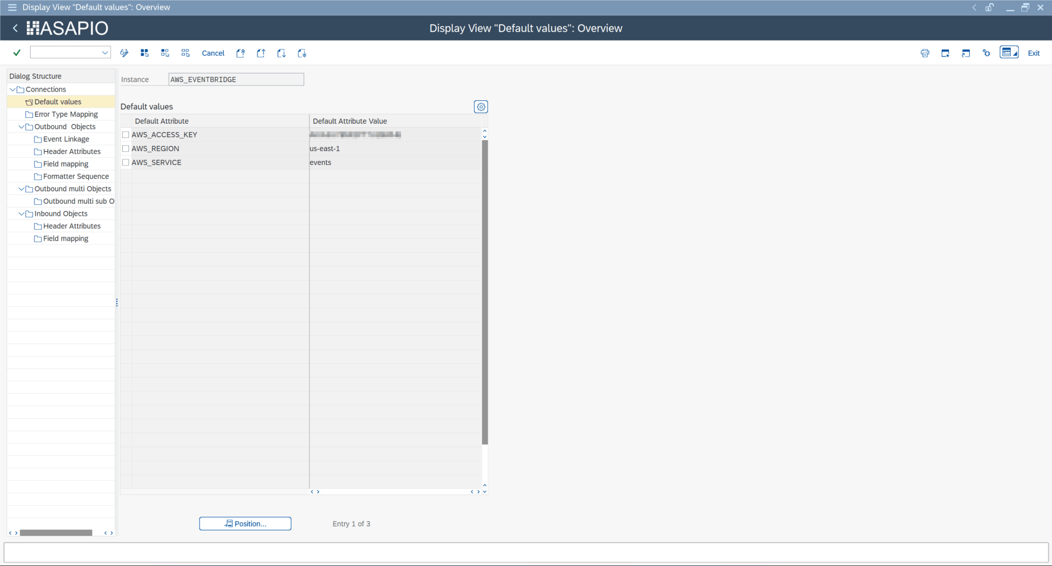Click the back arrow beside ASAPIO logo

pos(15,28)
